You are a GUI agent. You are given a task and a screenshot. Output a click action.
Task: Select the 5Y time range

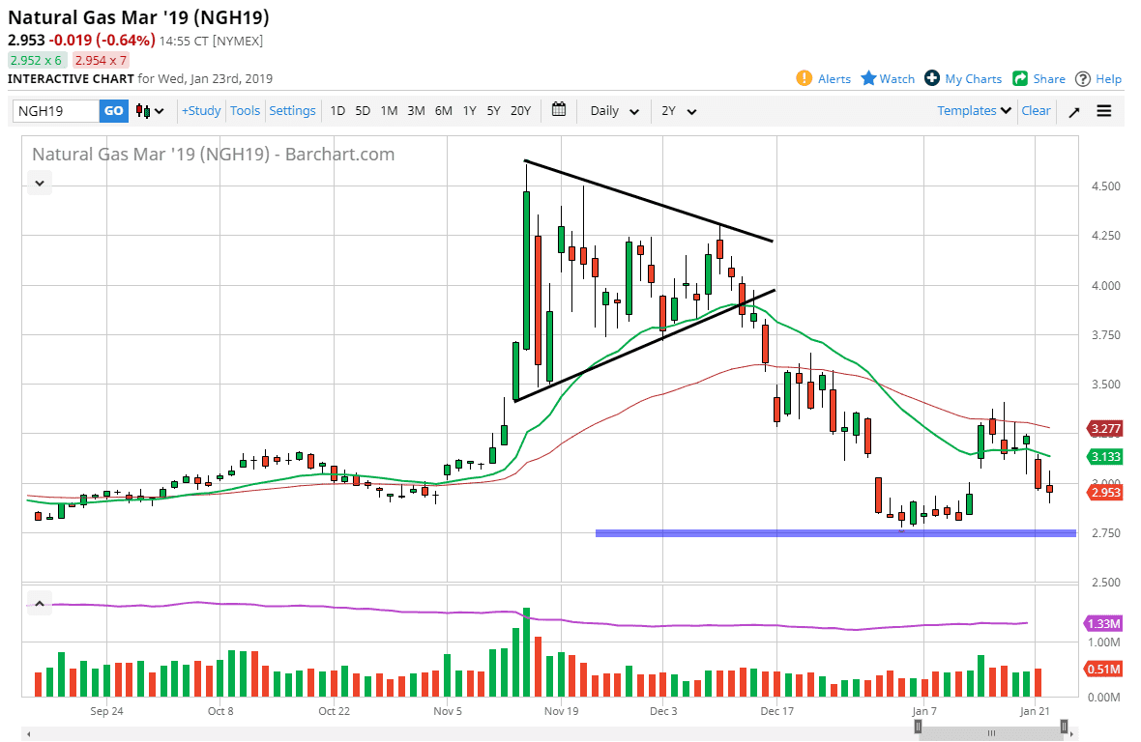coord(493,111)
